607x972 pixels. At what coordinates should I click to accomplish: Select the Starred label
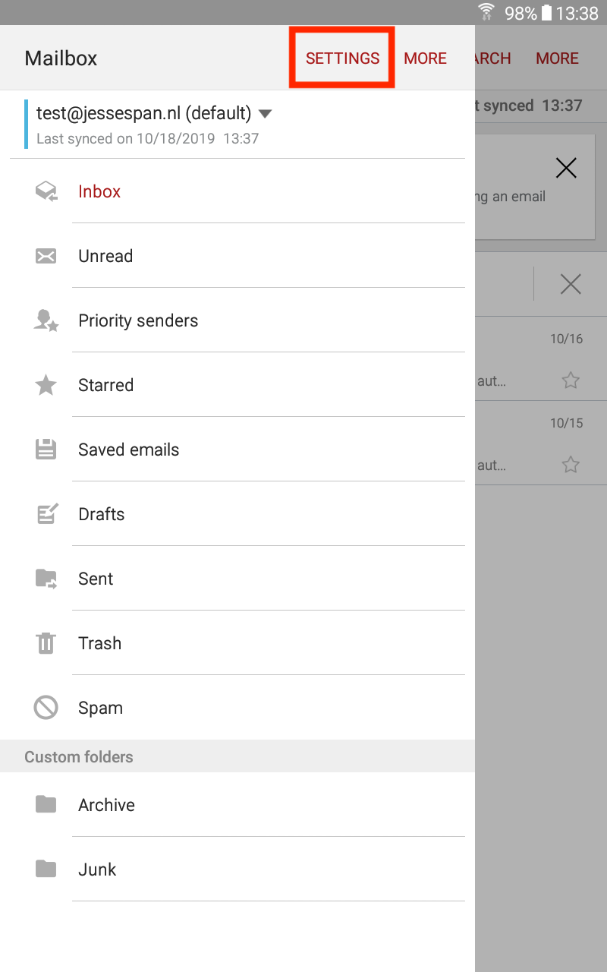tap(105, 385)
